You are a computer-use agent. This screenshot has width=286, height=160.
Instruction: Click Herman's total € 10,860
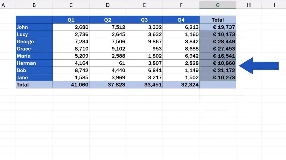(218, 63)
